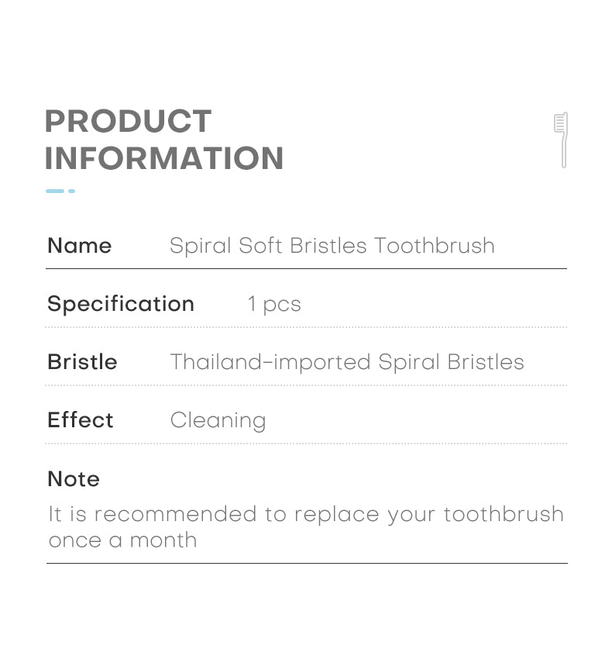Click 'It is recommended to replace' line
The height and width of the screenshot is (656, 612).
(x=306, y=515)
